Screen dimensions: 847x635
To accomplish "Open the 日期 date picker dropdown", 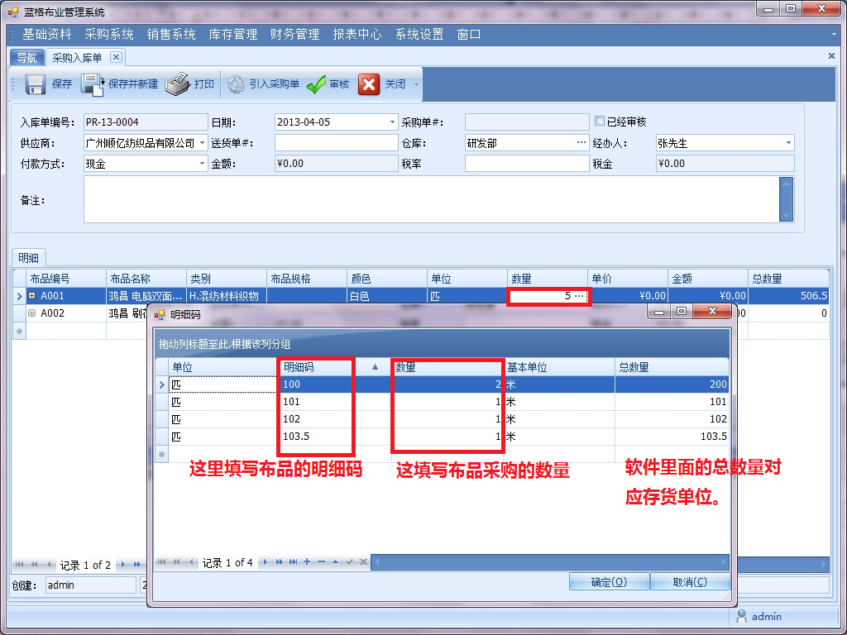I will tap(393, 122).
